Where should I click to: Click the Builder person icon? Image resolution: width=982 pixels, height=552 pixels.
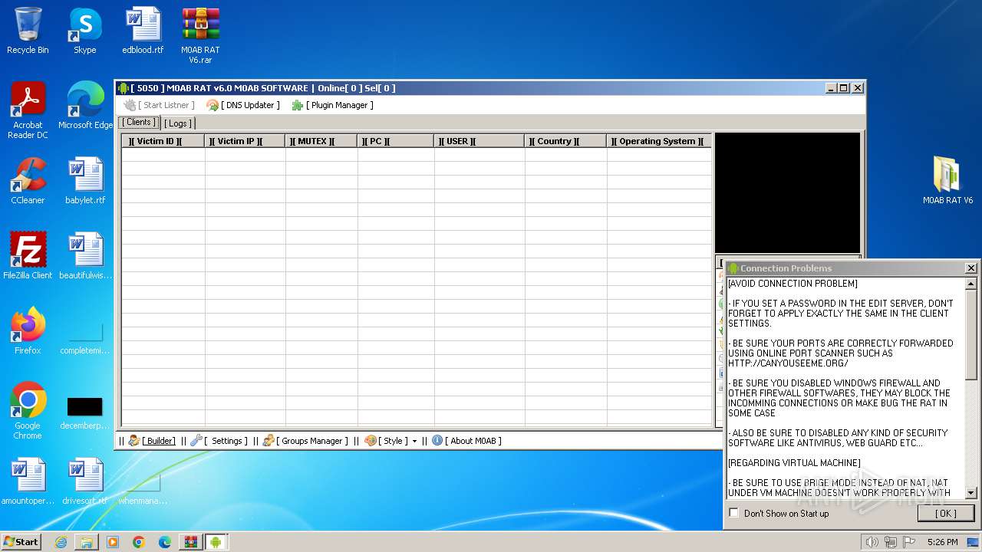[133, 441]
